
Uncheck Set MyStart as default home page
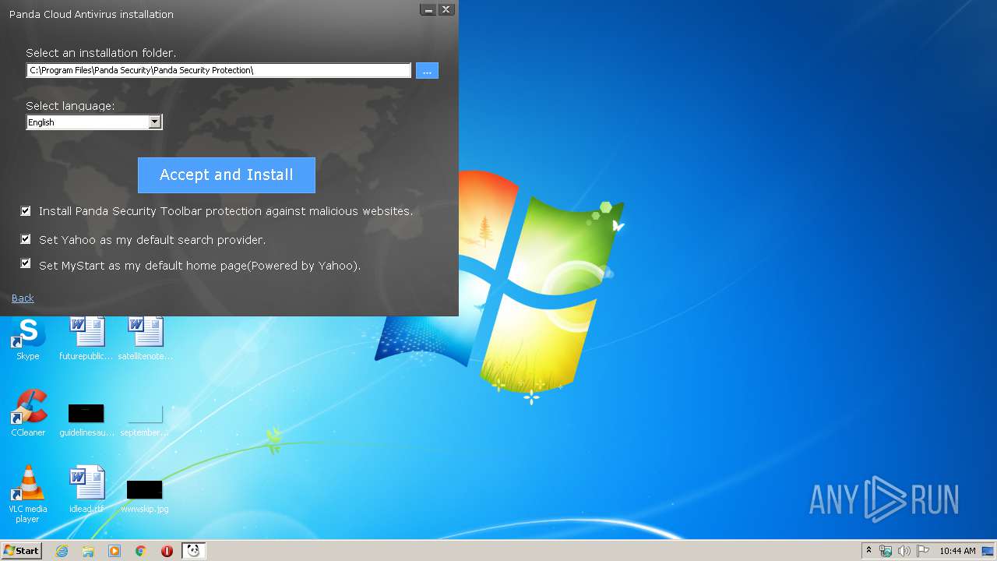tap(26, 264)
